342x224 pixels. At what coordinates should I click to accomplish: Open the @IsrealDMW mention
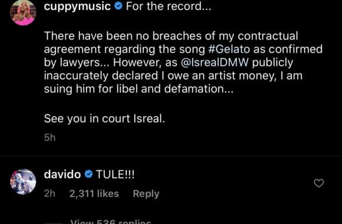(214, 63)
